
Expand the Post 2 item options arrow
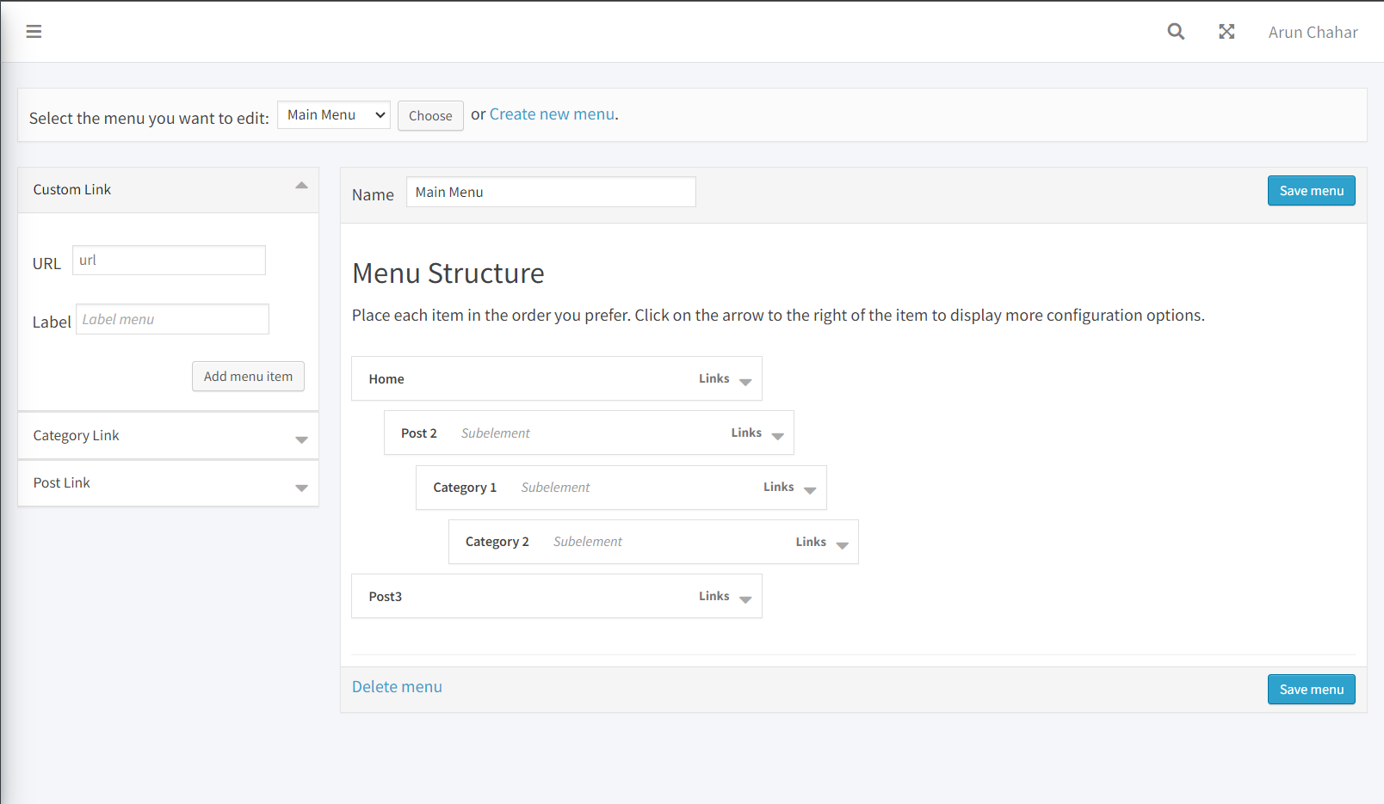pos(777,436)
